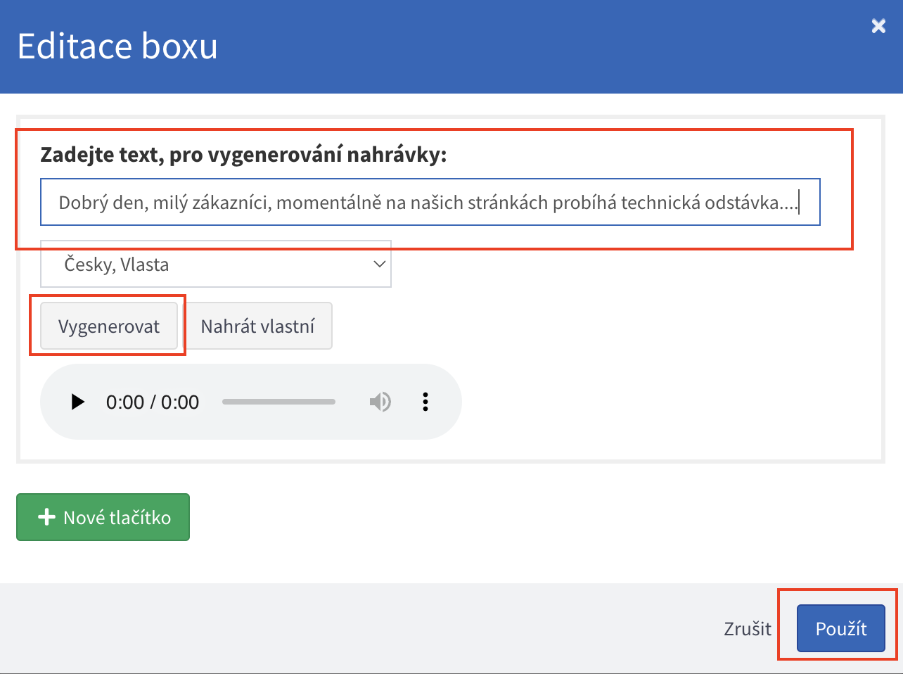Open the audio player three-dot options menu
Viewport: 903px width, 674px height.
point(425,402)
